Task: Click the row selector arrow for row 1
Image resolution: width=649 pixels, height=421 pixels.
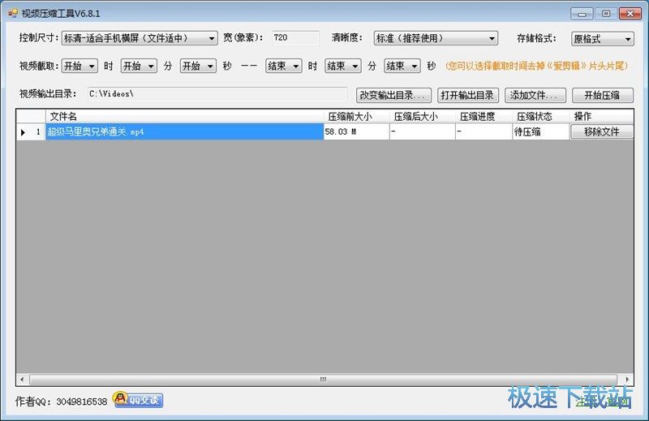Action: 23,132
